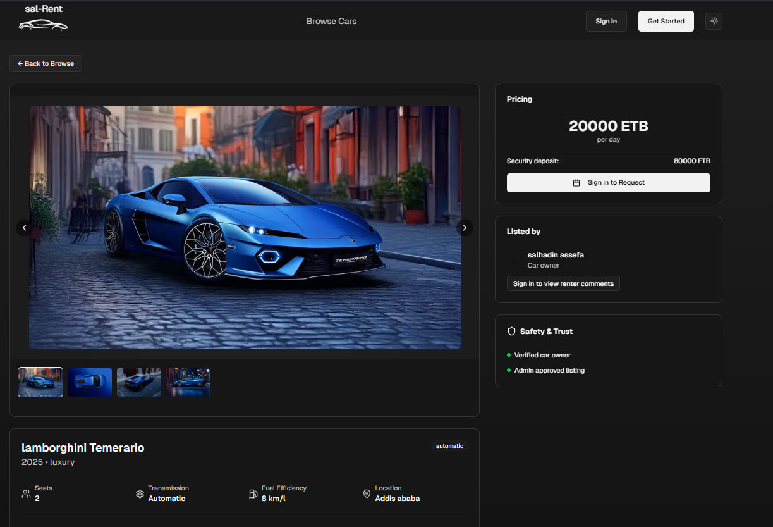
Task: Select the first car thumbnail
Action: coord(40,382)
